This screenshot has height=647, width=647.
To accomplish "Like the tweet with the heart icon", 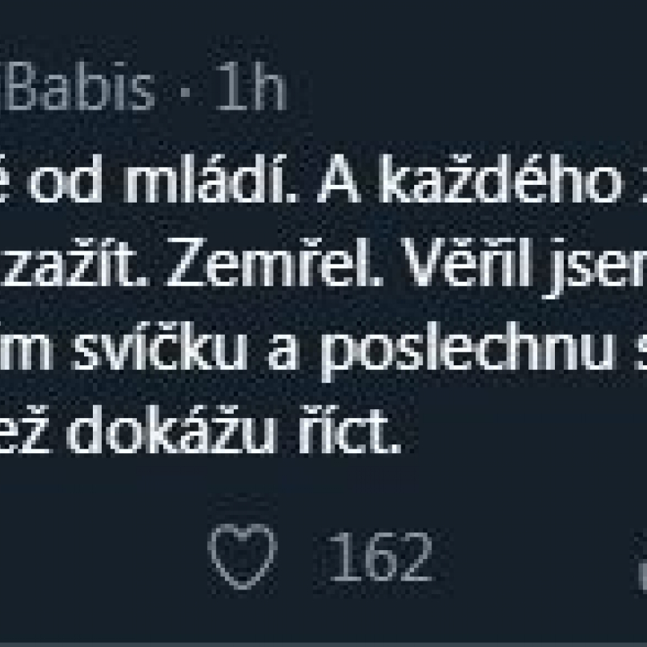I will coord(242,555).
